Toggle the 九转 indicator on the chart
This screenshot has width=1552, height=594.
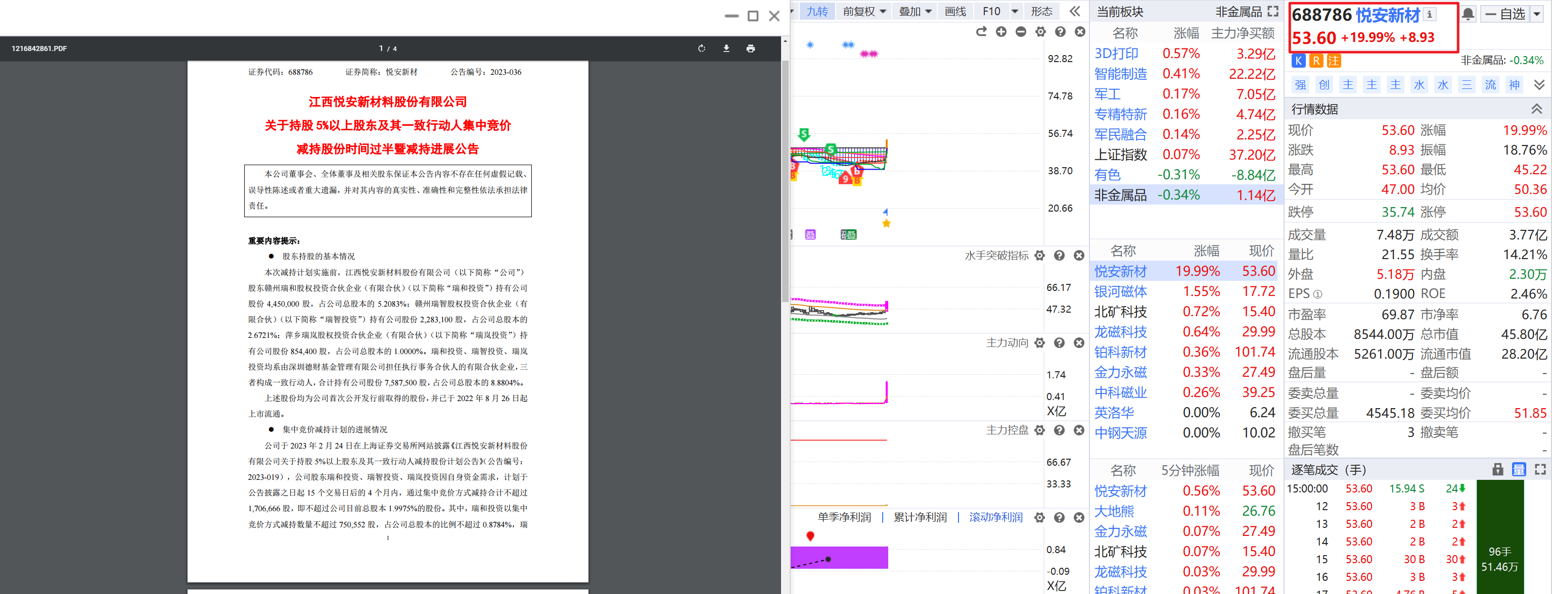tap(817, 12)
